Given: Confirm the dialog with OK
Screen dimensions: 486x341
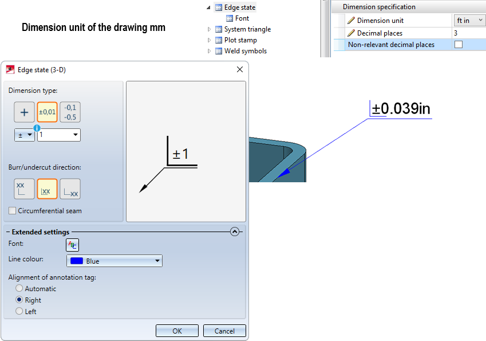Looking at the screenshot, I should point(177,331).
